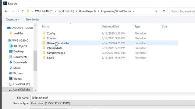This screenshot has width=195, height=109.
Task: Click the SampleImages folder icon
Action: point(44,52)
